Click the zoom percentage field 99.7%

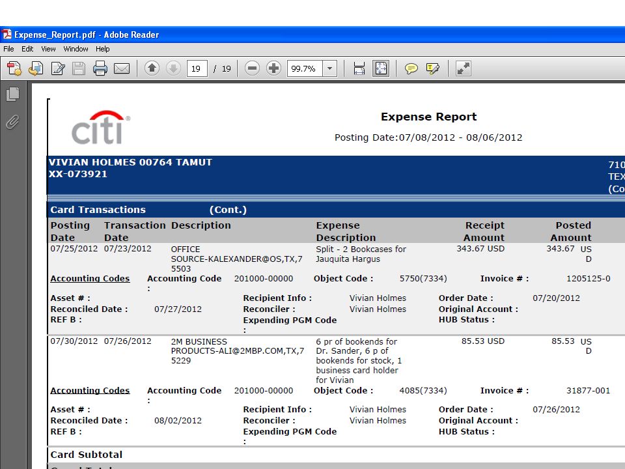click(x=305, y=68)
